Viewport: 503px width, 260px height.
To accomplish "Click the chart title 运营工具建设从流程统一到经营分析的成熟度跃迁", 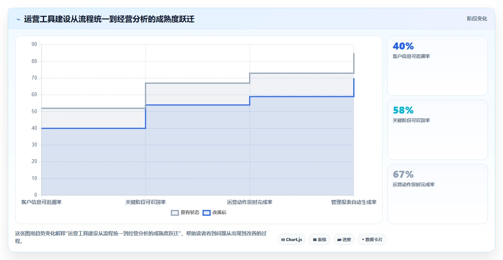I will [109, 19].
